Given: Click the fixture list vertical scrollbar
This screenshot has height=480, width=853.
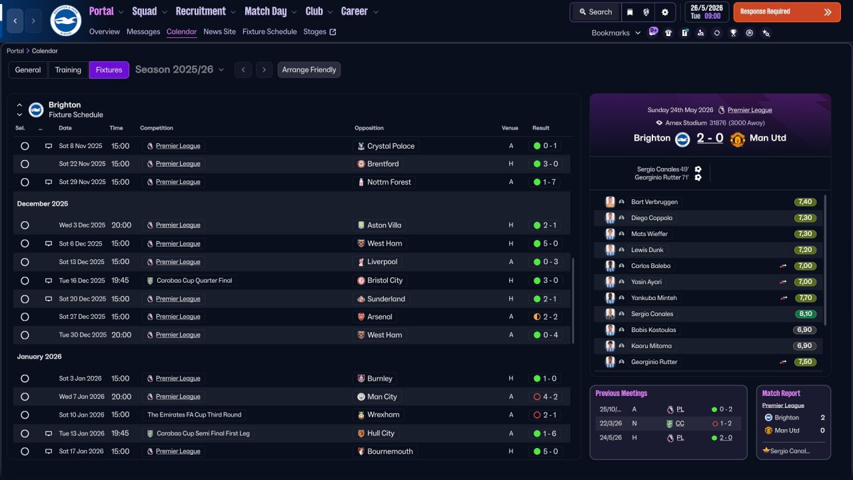Looking at the screenshot, I should coord(573,301).
